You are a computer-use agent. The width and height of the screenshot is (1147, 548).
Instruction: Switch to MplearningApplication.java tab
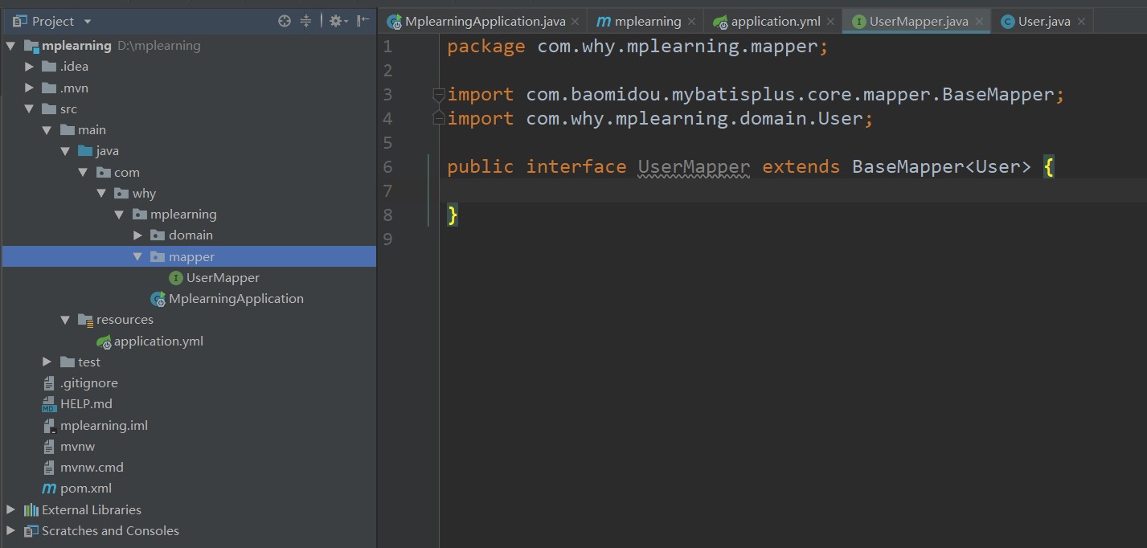pyautogui.click(x=485, y=21)
